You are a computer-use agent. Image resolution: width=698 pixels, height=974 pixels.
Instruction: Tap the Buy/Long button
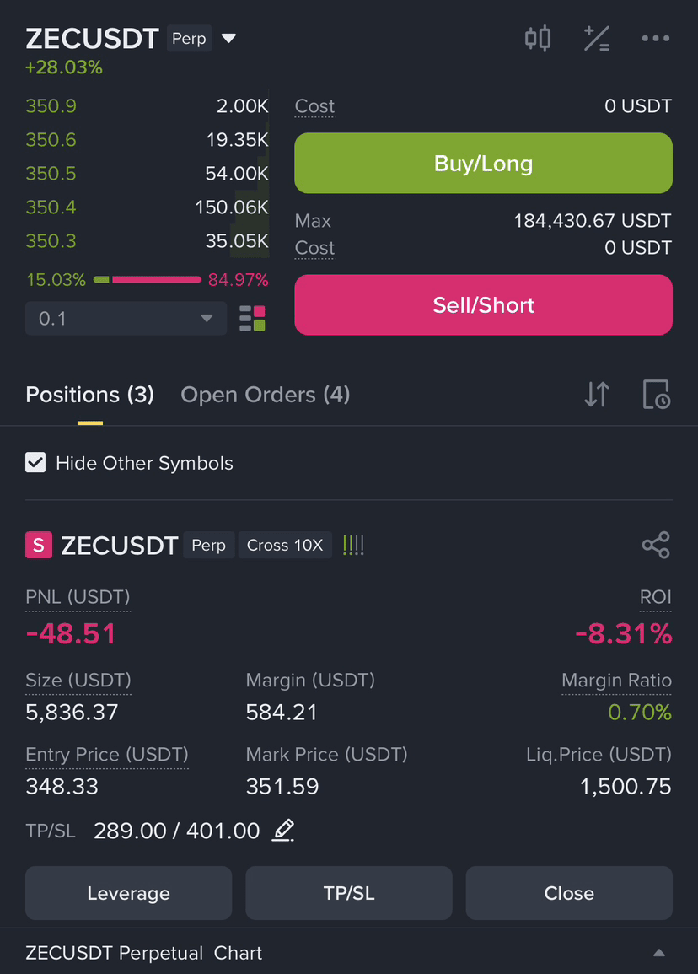(483, 164)
